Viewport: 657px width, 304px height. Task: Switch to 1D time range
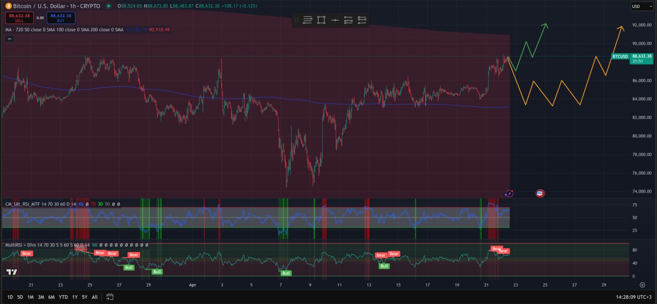(x=10, y=297)
